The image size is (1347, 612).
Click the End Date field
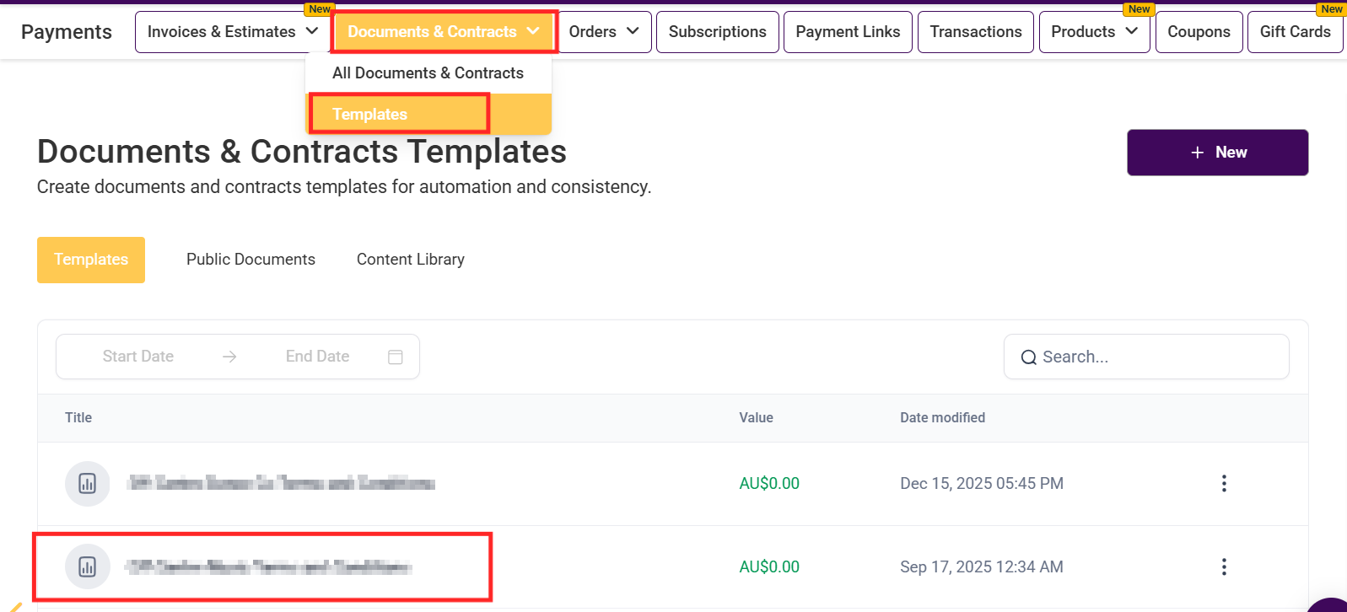(x=317, y=357)
